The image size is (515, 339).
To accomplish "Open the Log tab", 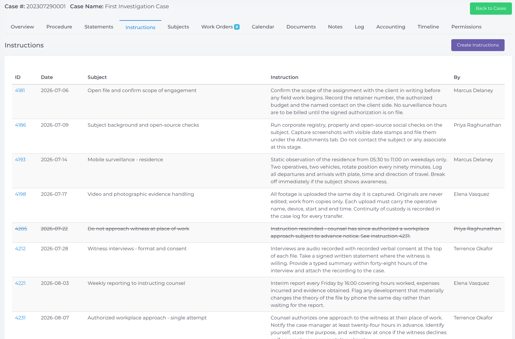I will [359, 27].
